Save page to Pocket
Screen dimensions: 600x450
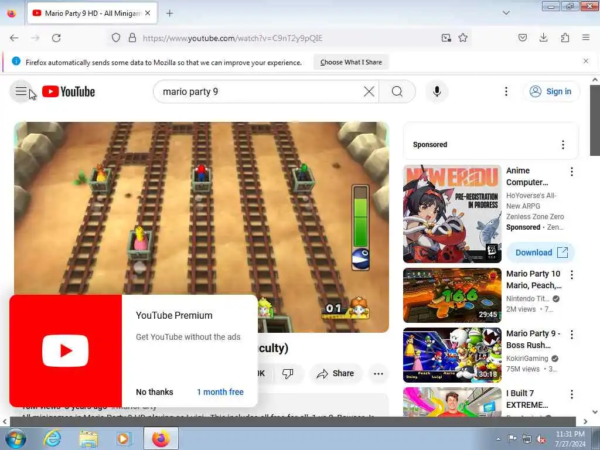click(522, 38)
